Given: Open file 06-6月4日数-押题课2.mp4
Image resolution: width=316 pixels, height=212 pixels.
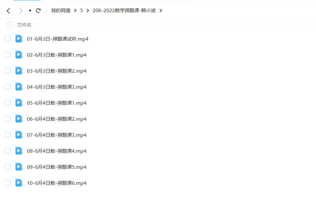Looking at the screenshot, I should tap(57, 119).
